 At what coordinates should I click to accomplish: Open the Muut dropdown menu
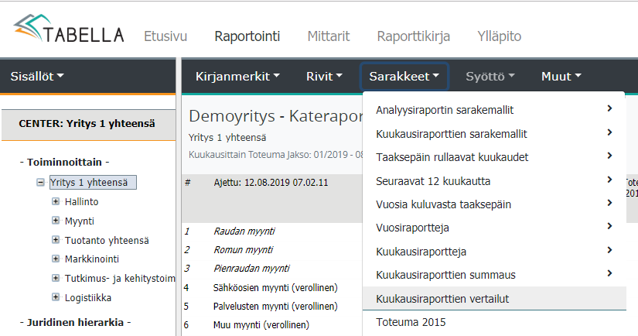(561, 77)
